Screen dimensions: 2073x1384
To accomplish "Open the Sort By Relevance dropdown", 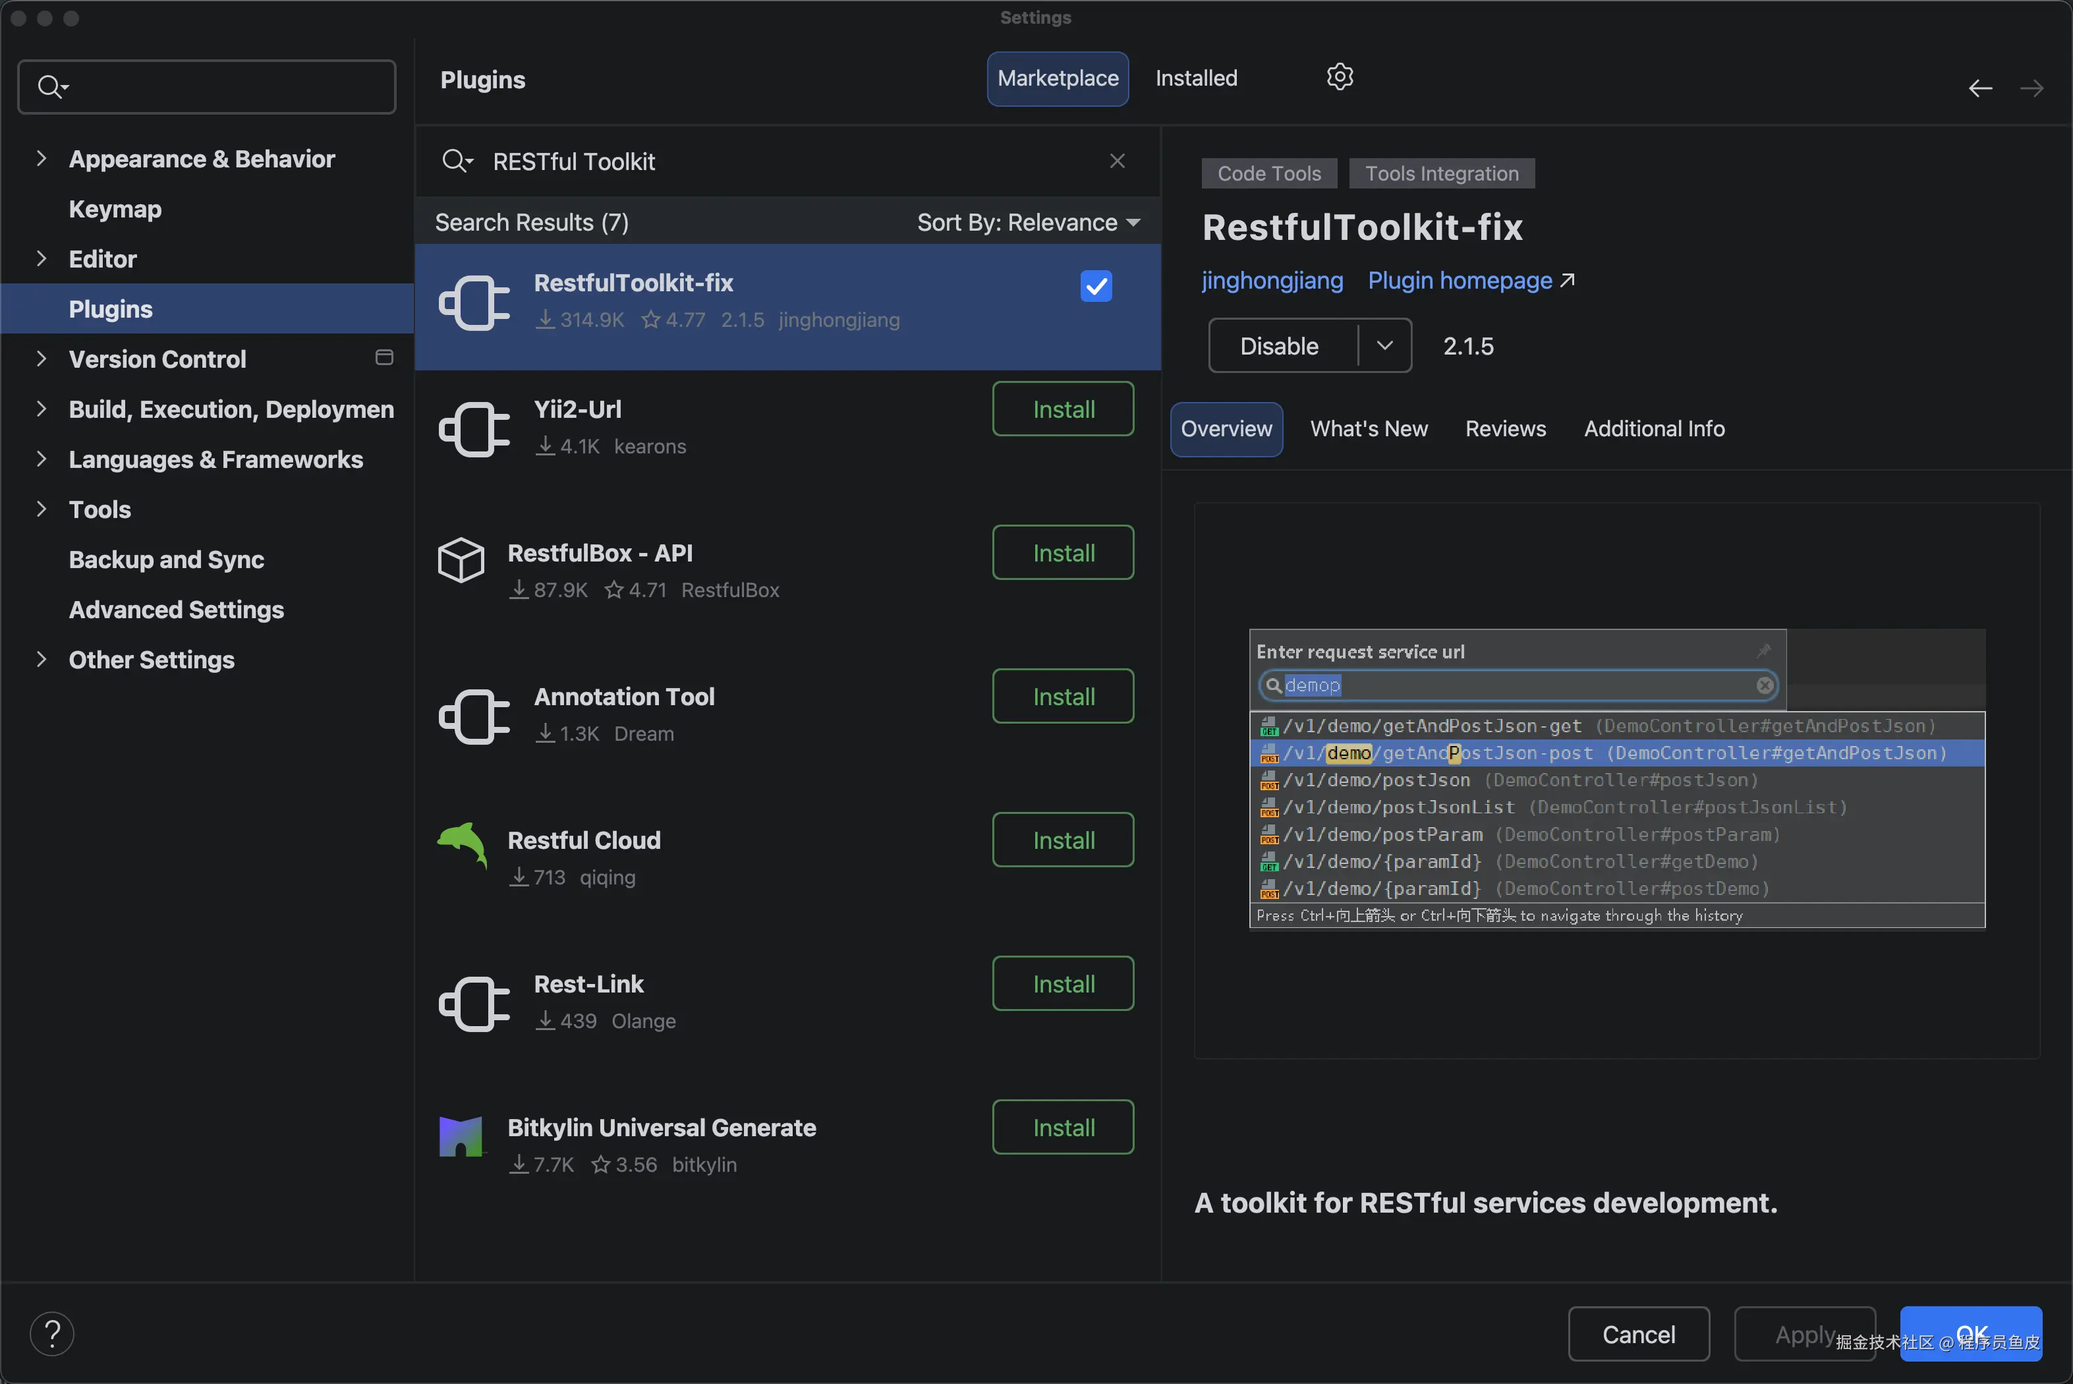I will click(1028, 223).
